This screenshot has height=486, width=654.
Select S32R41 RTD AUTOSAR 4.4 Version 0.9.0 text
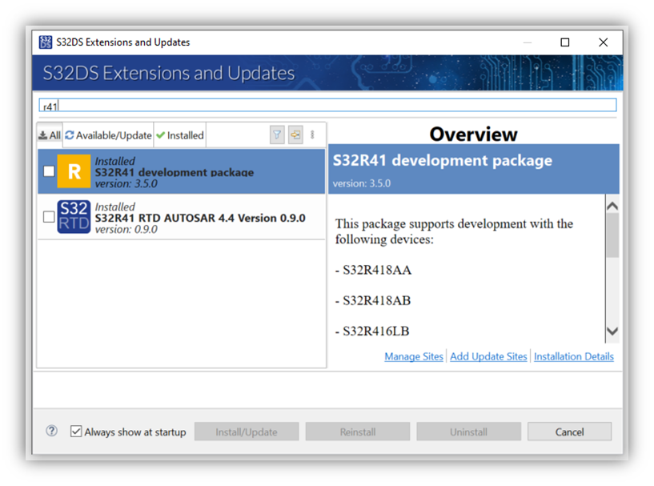pos(200,218)
